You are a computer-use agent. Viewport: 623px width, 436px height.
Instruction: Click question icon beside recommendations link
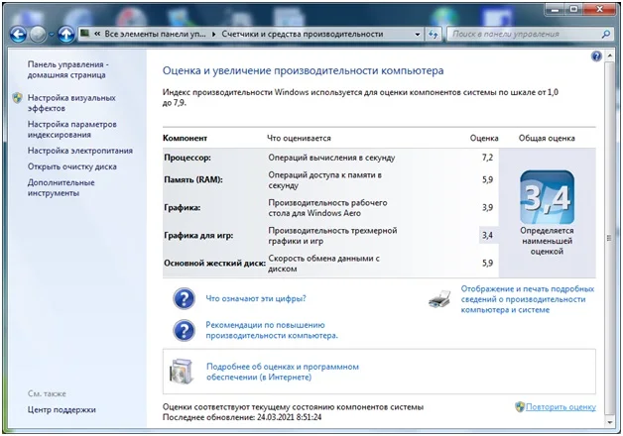point(184,331)
